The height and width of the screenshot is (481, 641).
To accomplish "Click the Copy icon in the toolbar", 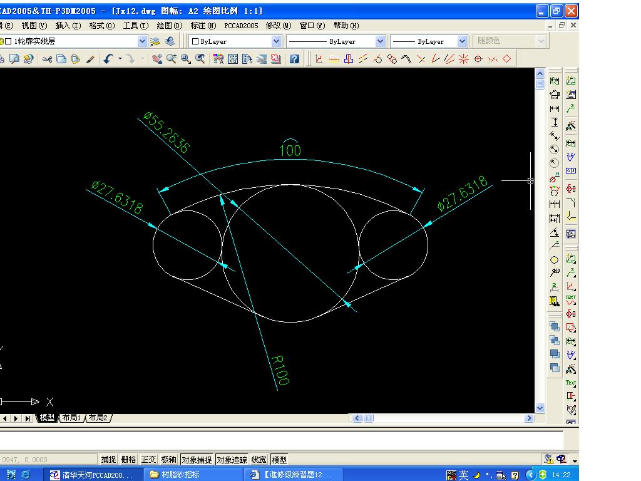I will tap(61, 59).
